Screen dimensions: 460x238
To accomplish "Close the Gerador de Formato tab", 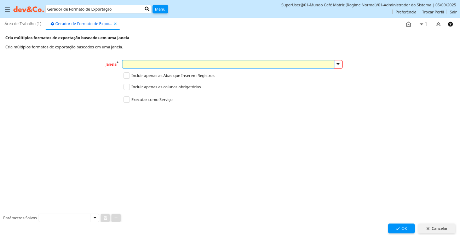I will click(115, 24).
